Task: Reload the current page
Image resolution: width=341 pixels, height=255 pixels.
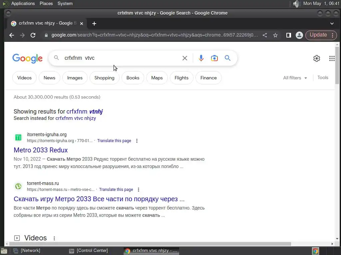Action: pyautogui.click(x=33, y=35)
